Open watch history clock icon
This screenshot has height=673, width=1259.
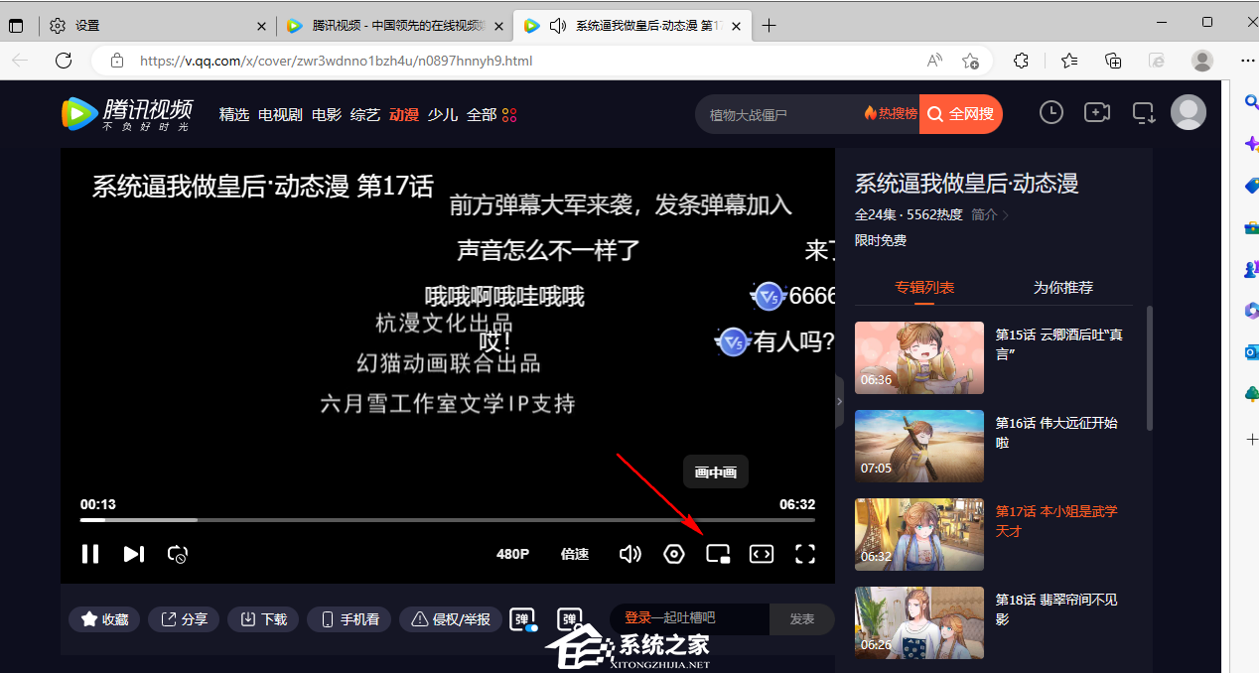[x=1051, y=113]
